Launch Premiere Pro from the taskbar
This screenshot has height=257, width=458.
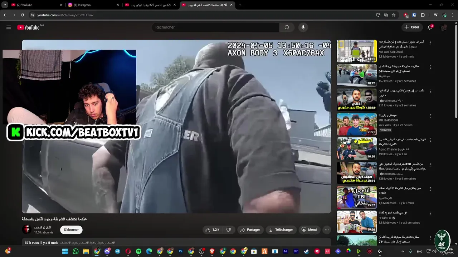296,251
